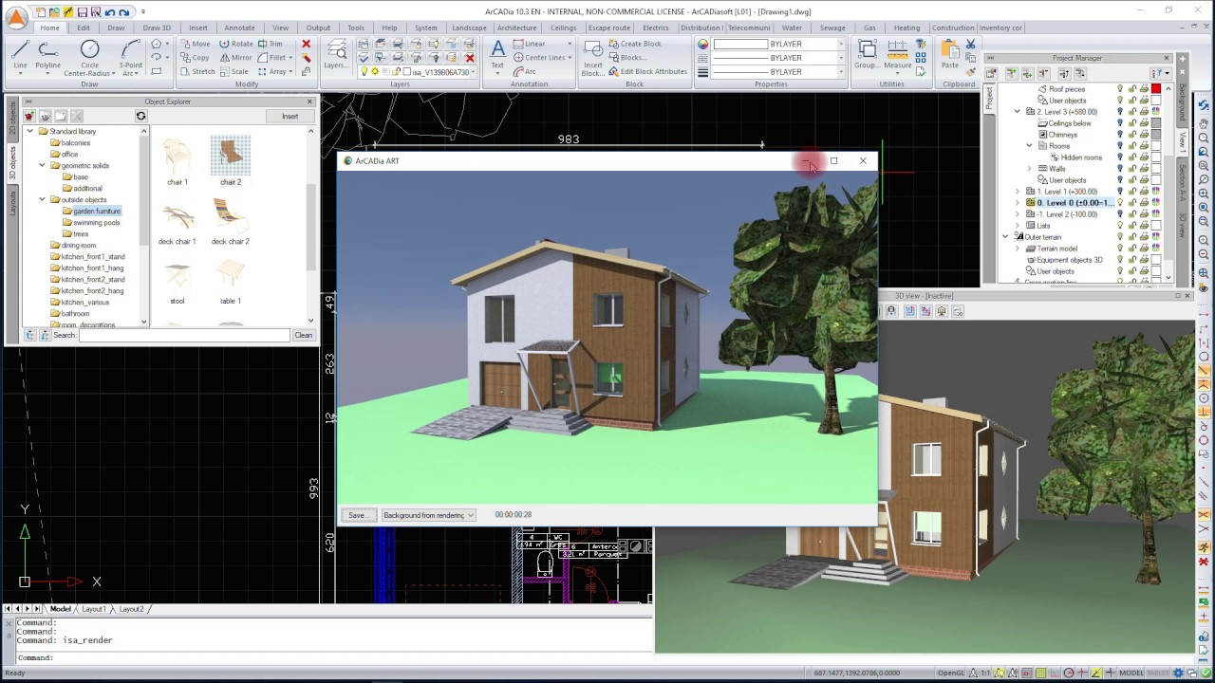Select the Move tool
Screen dimensions: 1215x683
pyautogui.click(x=195, y=44)
